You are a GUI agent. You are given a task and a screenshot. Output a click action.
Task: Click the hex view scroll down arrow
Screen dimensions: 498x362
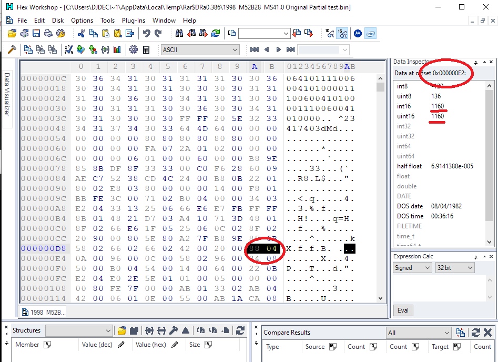381,298
